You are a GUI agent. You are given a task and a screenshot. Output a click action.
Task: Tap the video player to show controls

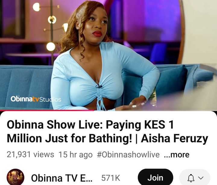tap(108, 55)
